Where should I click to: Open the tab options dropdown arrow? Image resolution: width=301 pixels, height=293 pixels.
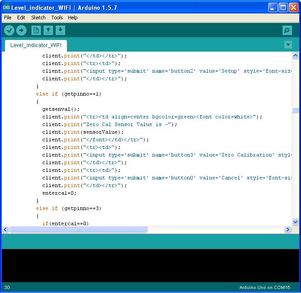[x=288, y=45]
